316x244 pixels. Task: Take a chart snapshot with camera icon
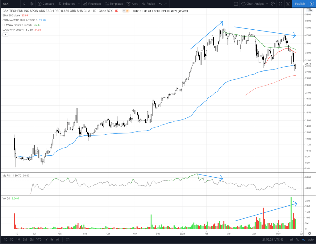coord(288,4)
